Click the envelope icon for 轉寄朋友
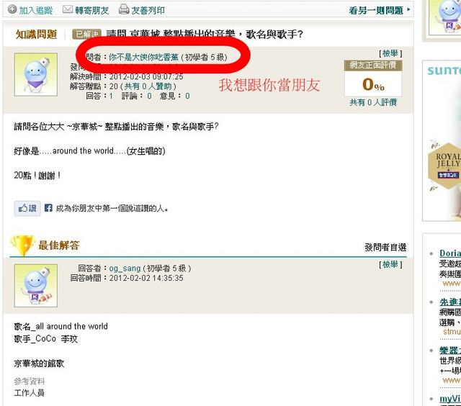 [68, 9]
